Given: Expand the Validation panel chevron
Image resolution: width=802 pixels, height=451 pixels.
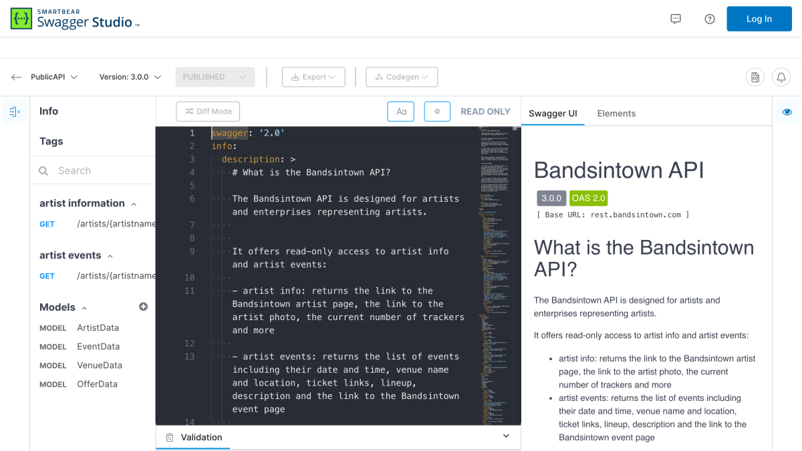Looking at the screenshot, I should (506, 436).
